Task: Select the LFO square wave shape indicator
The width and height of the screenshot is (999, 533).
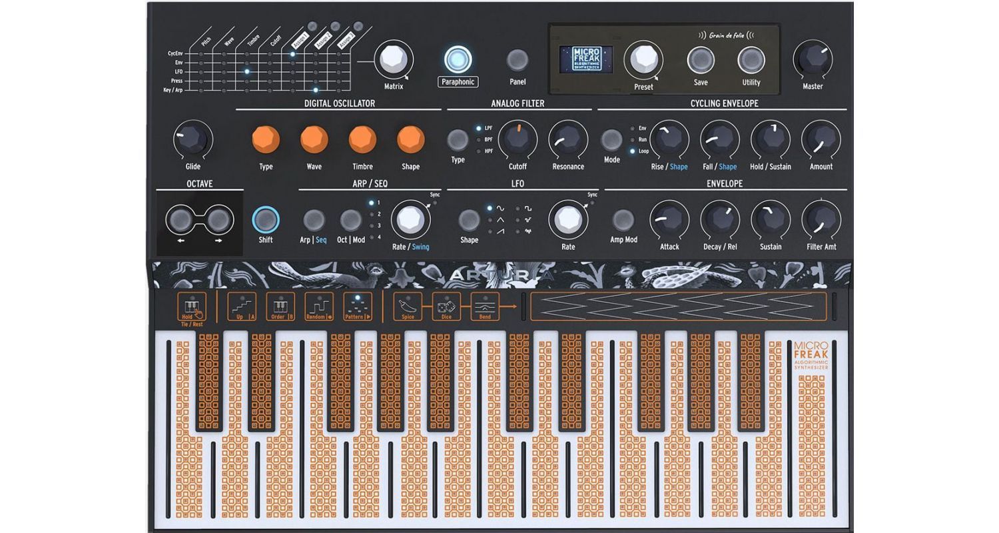Action: click(517, 209)
